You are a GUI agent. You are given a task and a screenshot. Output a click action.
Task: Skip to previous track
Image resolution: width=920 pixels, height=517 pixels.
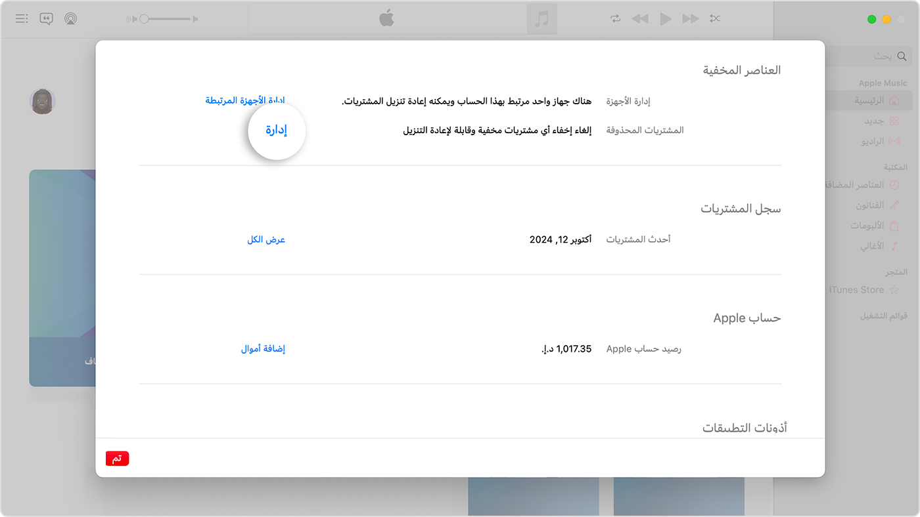pyautogui.click(x=639, y=19)
